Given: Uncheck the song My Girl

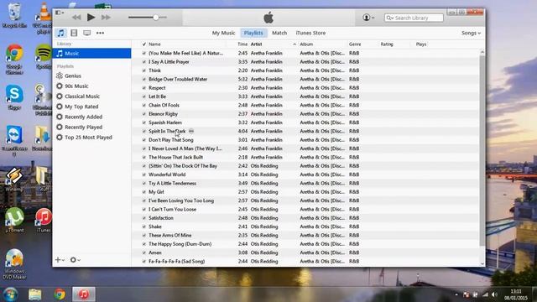Looking at the screenshot, I should (143, 192).
